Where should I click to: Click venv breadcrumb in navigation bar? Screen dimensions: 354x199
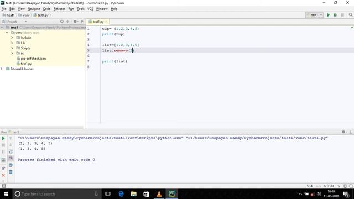(x=24, y=15)
